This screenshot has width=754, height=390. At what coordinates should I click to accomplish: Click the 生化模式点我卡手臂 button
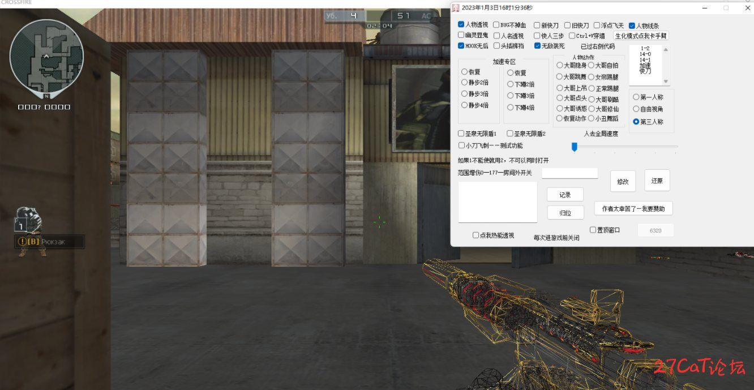click(x=641, y=36)
